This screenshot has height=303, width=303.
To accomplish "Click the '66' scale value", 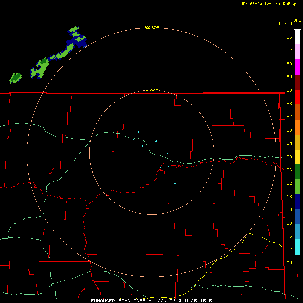I will tap(289, 37).
